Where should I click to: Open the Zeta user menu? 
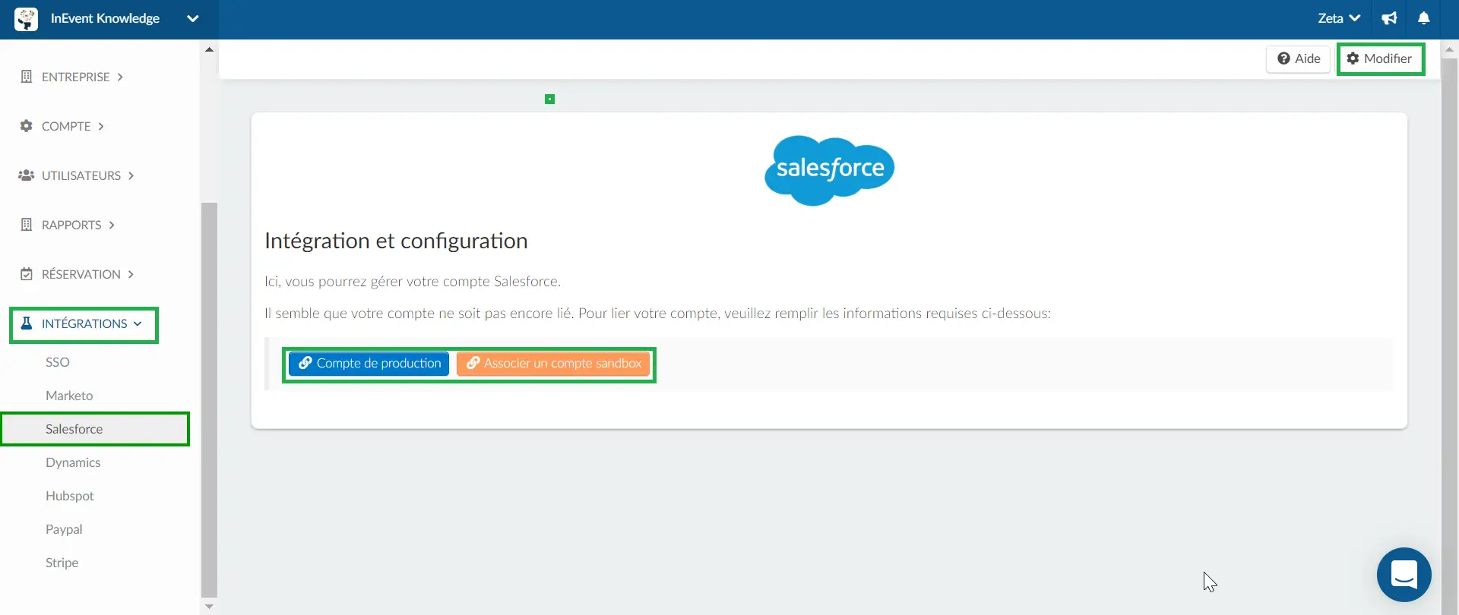pyautogui.click(x=1339, y=18)
